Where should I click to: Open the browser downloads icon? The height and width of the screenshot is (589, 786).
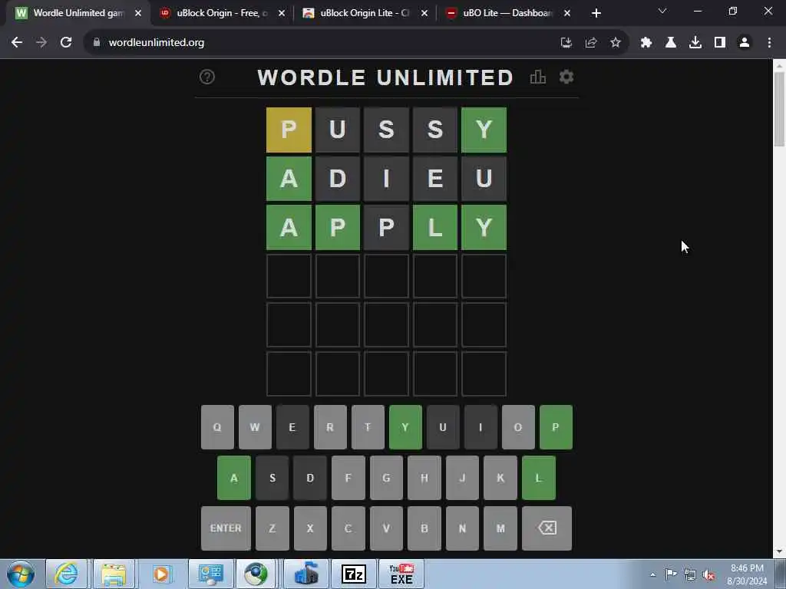pos(695,43)
